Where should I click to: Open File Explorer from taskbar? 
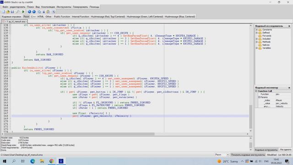(x=42, y=161)
